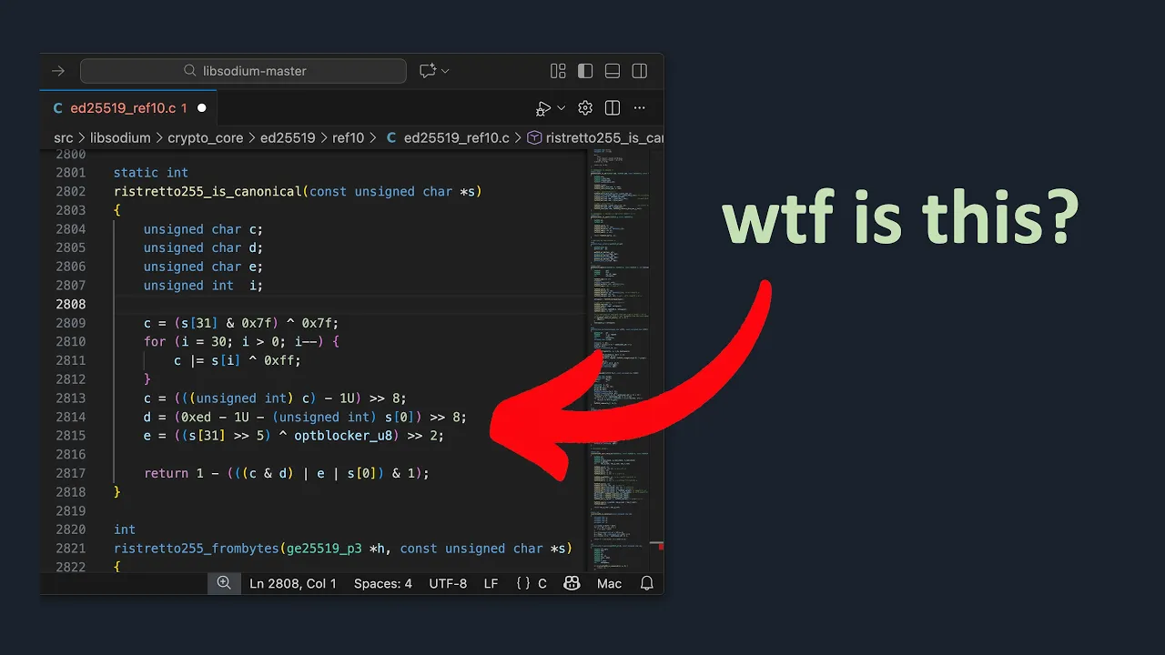Image resolution: width=1165 pixels, height=655 pixels.
Task: Click the zoom magnifier status icon
Action: click(224, 583)
